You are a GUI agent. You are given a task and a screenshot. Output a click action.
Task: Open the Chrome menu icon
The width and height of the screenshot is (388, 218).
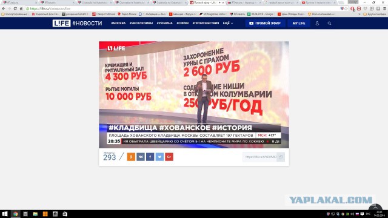coord(384,8)
